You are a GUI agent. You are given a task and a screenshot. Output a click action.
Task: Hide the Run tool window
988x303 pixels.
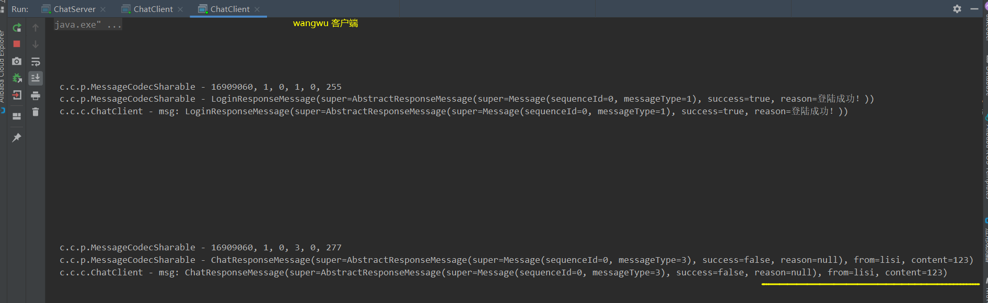tap(974, 9)
